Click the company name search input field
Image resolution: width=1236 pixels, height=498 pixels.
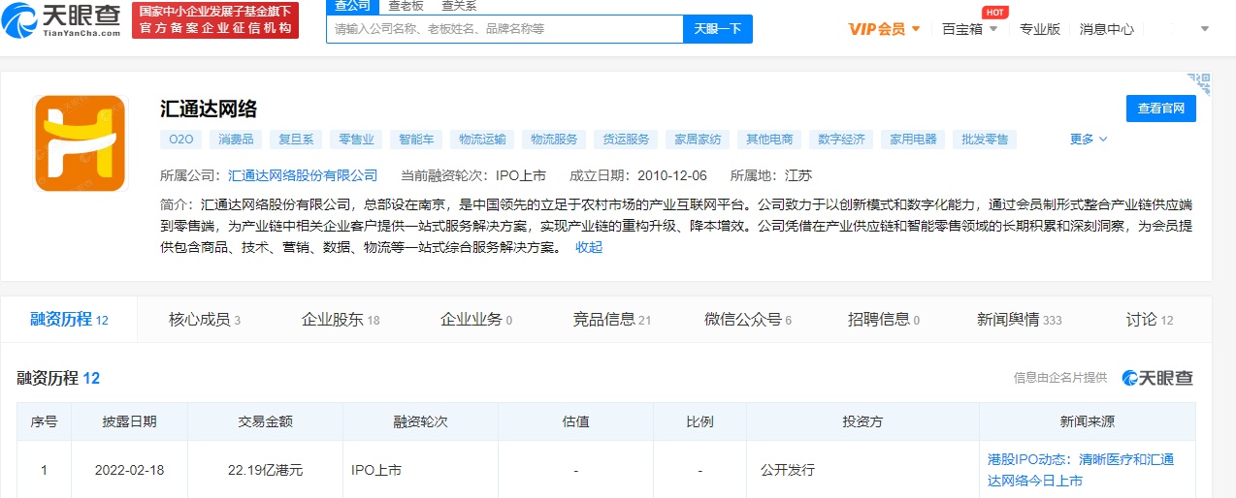click(504, 29)
